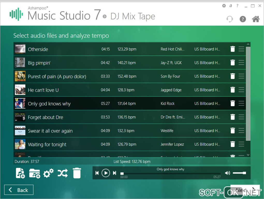The image size is (264, 199).
Task: Select 'Only god knows why' in the list
Action: point(49,104)
